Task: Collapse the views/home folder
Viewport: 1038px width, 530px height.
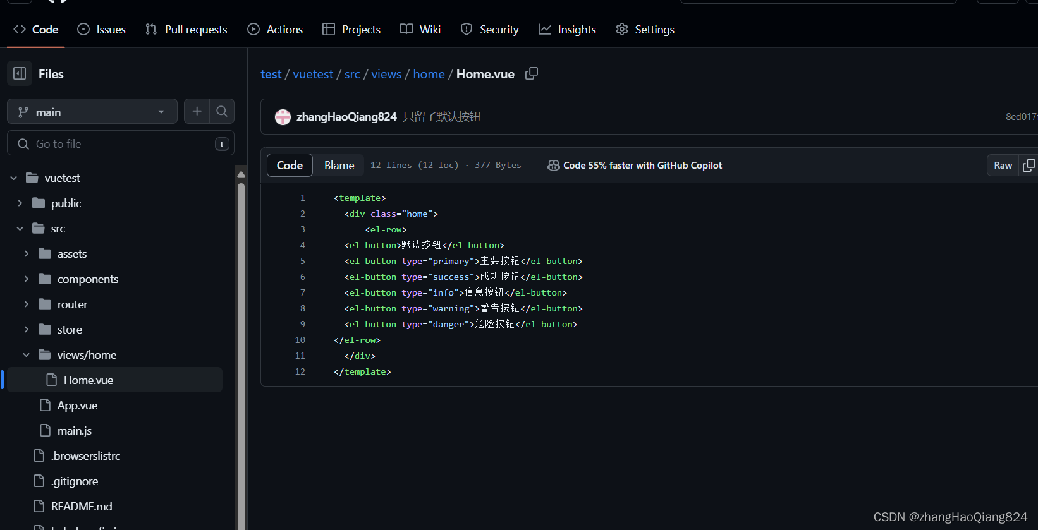Action: [x=27, y=355]
